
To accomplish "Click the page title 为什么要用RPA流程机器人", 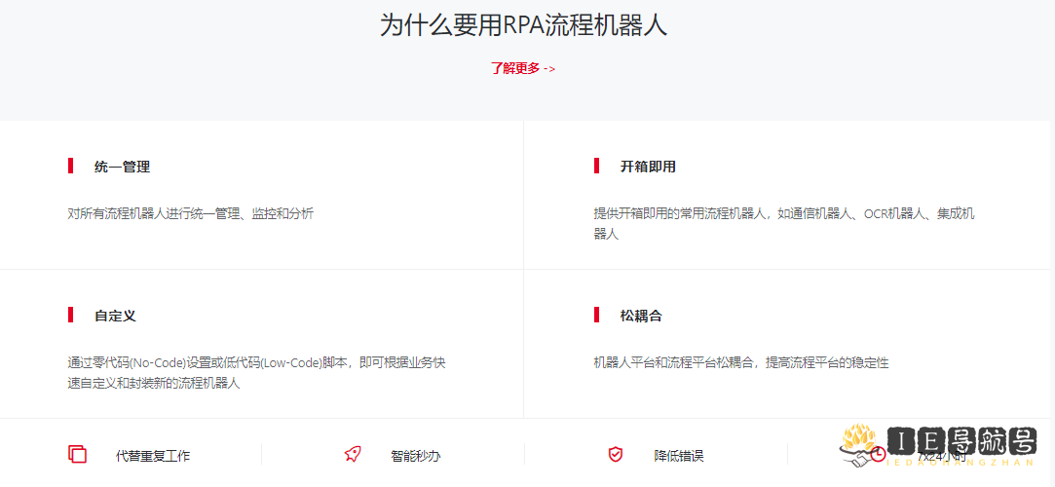I will tap(523, 25).
